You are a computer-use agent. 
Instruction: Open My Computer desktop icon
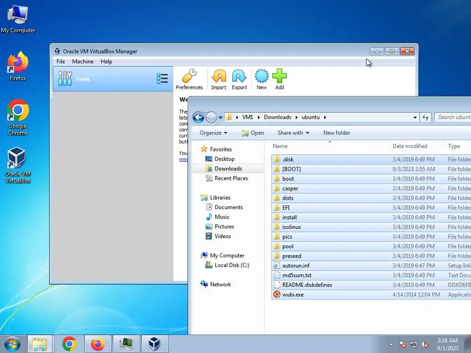tap(18, 19)
